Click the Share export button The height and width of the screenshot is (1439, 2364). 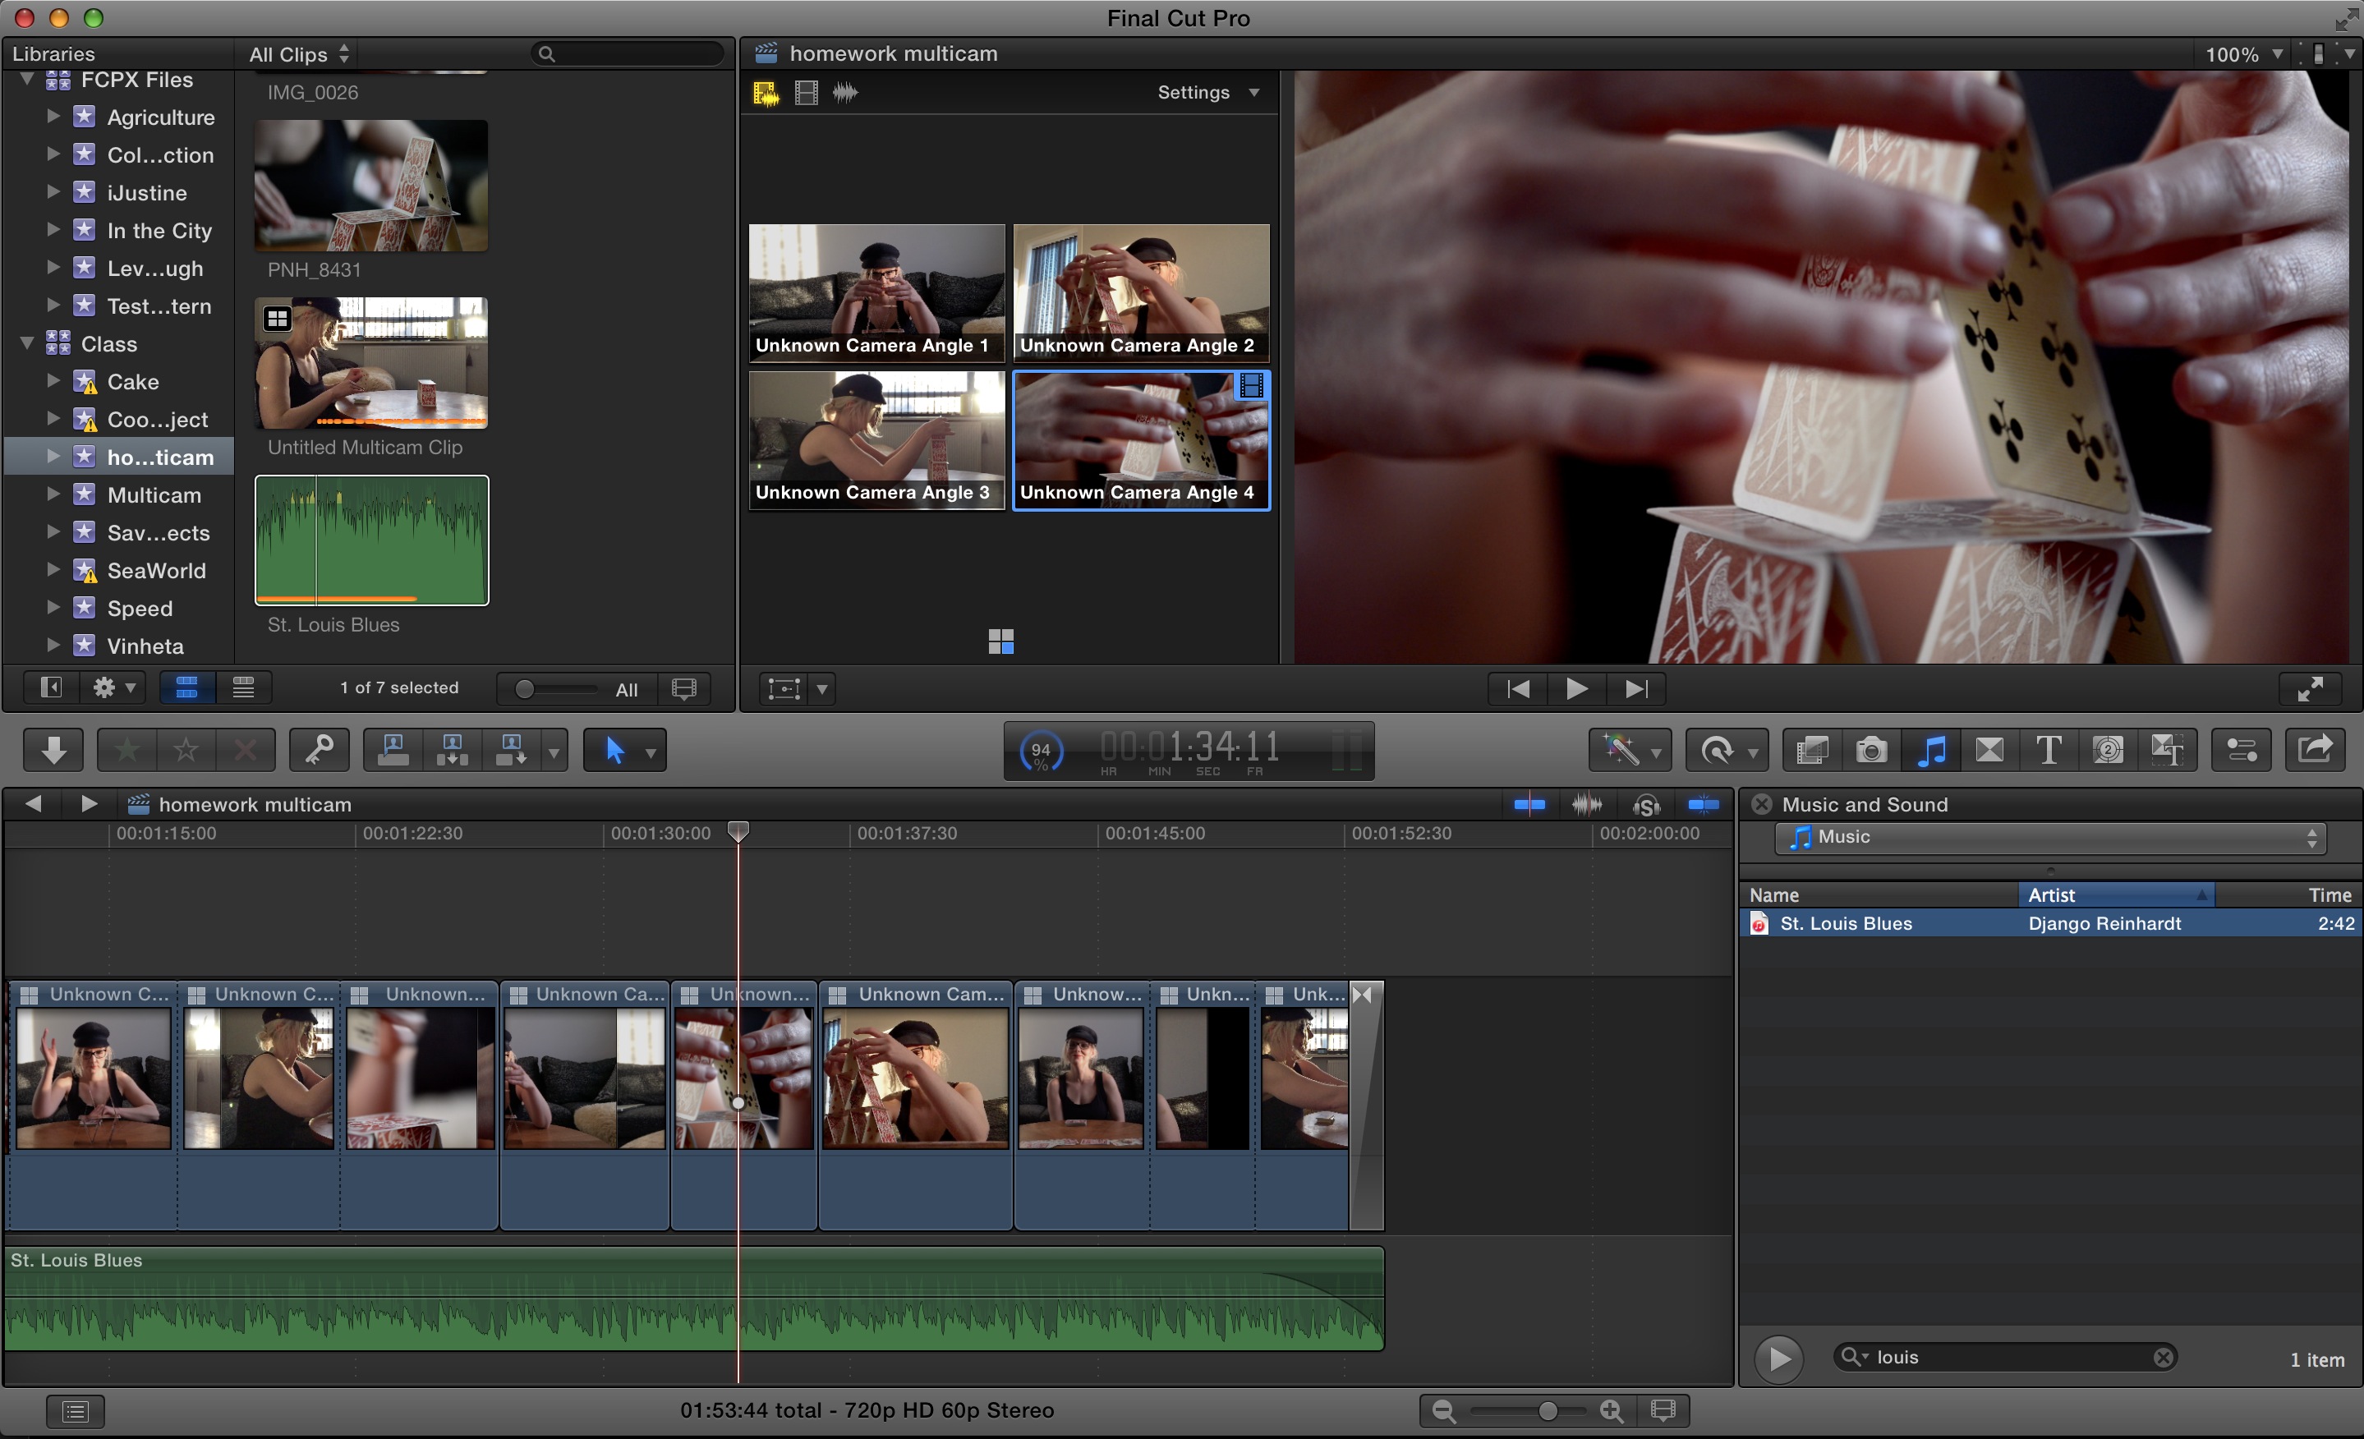2316,749
